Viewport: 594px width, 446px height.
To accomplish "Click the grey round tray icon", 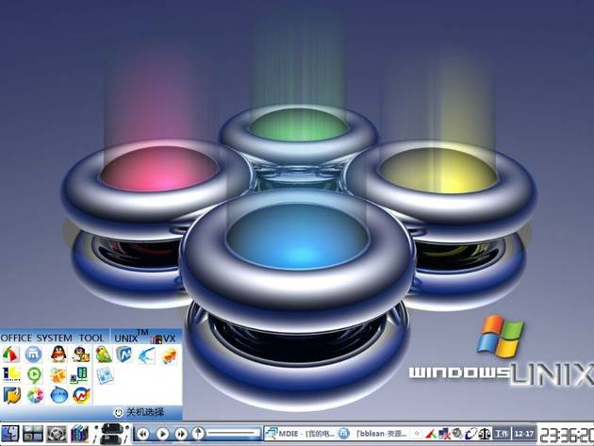I will 457,433.
